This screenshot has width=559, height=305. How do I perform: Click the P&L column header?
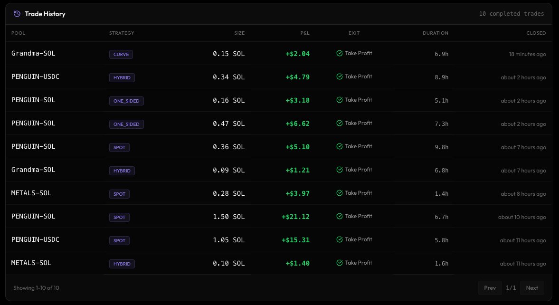tap(305, 33)
